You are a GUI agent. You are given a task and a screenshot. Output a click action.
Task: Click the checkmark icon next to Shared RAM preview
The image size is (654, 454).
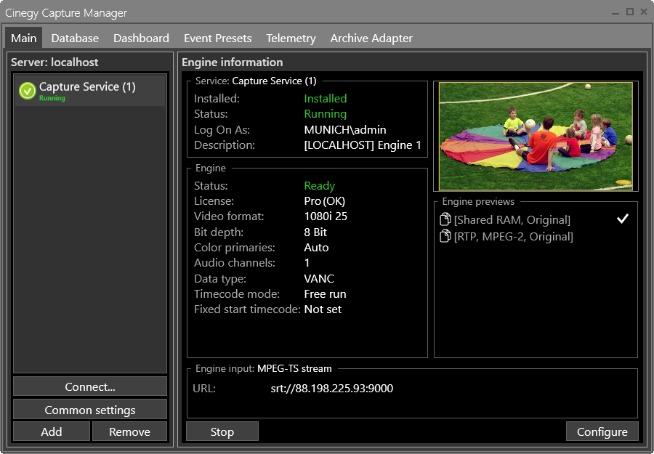pos(622,218)
